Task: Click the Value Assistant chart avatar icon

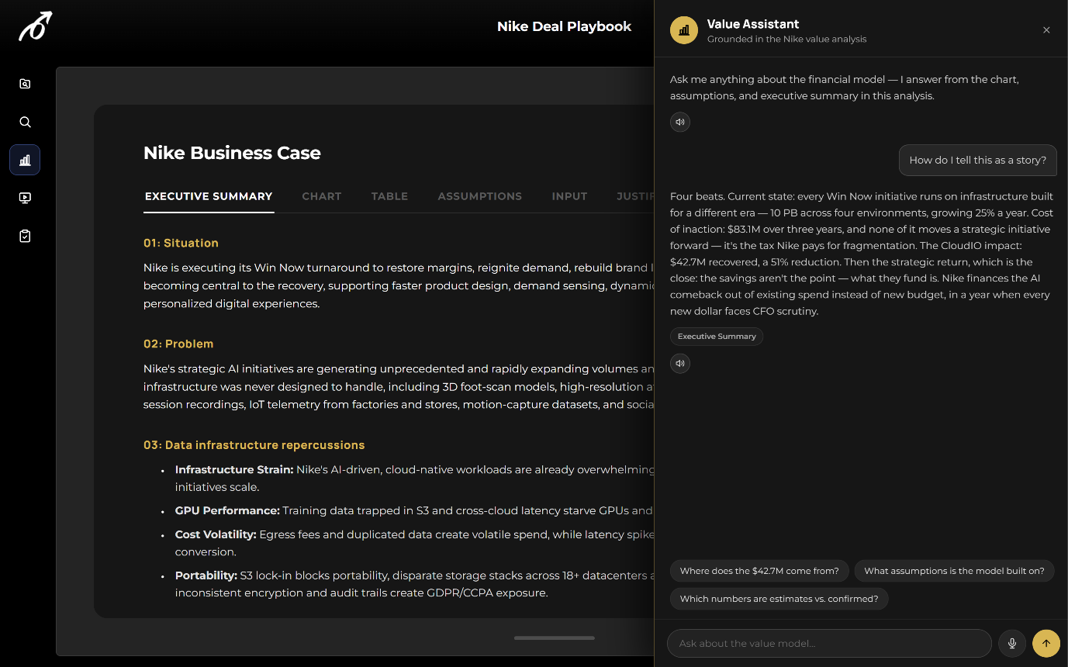Action: point(684,30)
